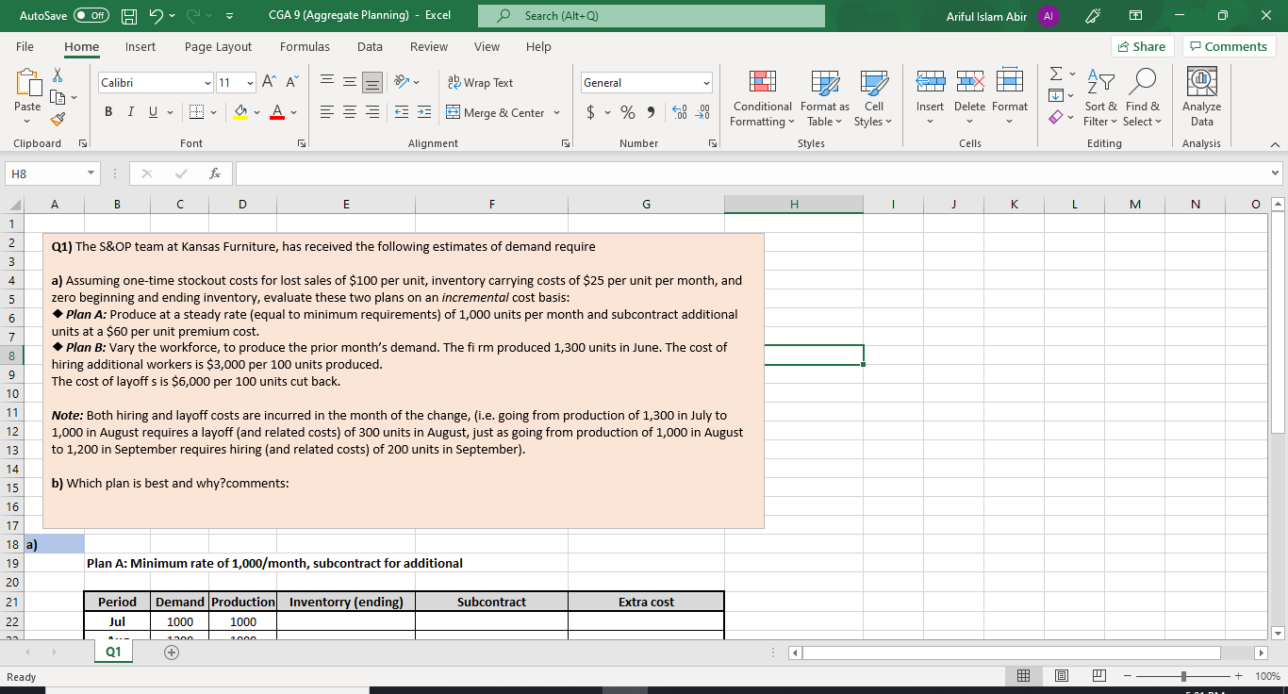
Task: Click the Share button
Action: [1141, 45]
